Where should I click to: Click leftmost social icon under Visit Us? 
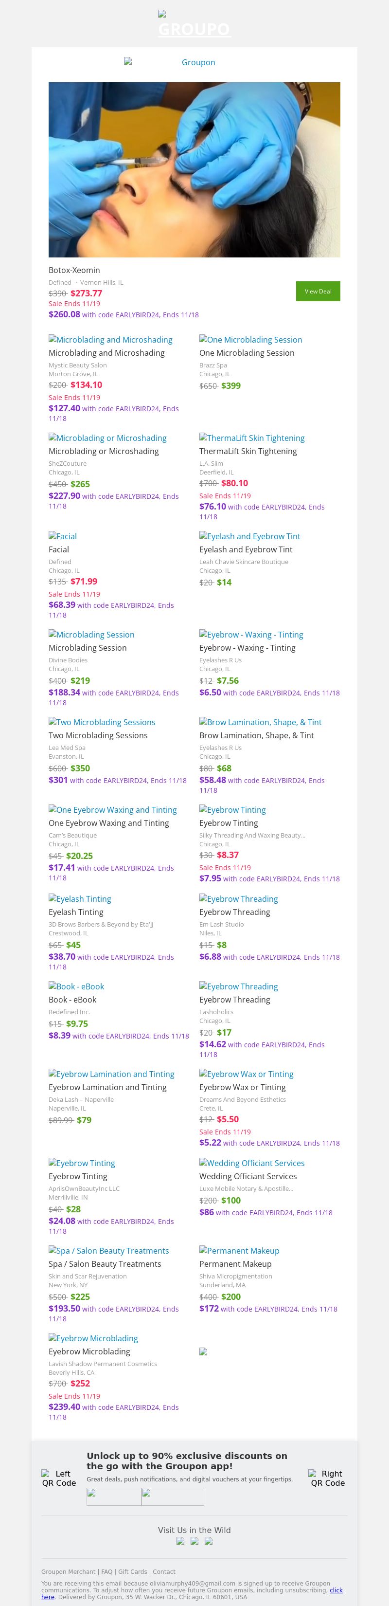(180, 1540)
